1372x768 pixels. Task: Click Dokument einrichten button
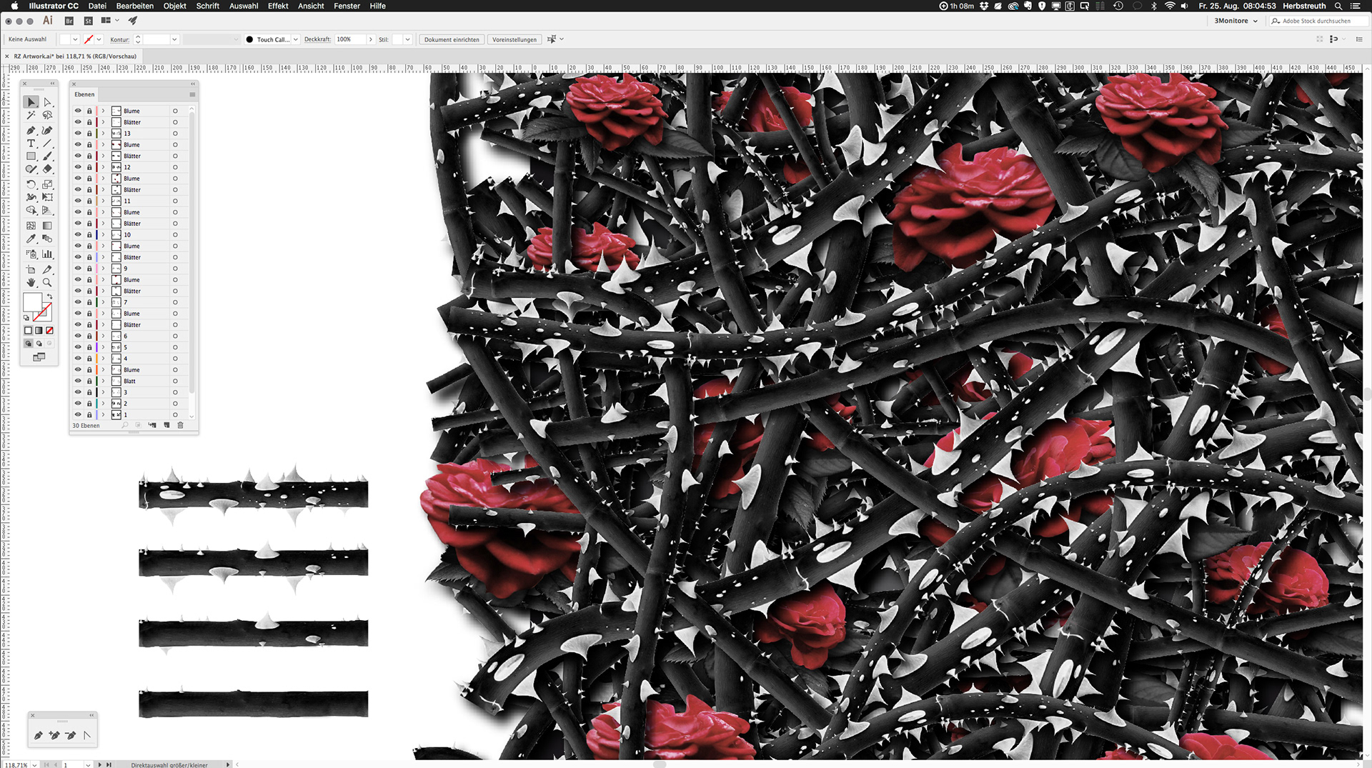tap(452, 39)
